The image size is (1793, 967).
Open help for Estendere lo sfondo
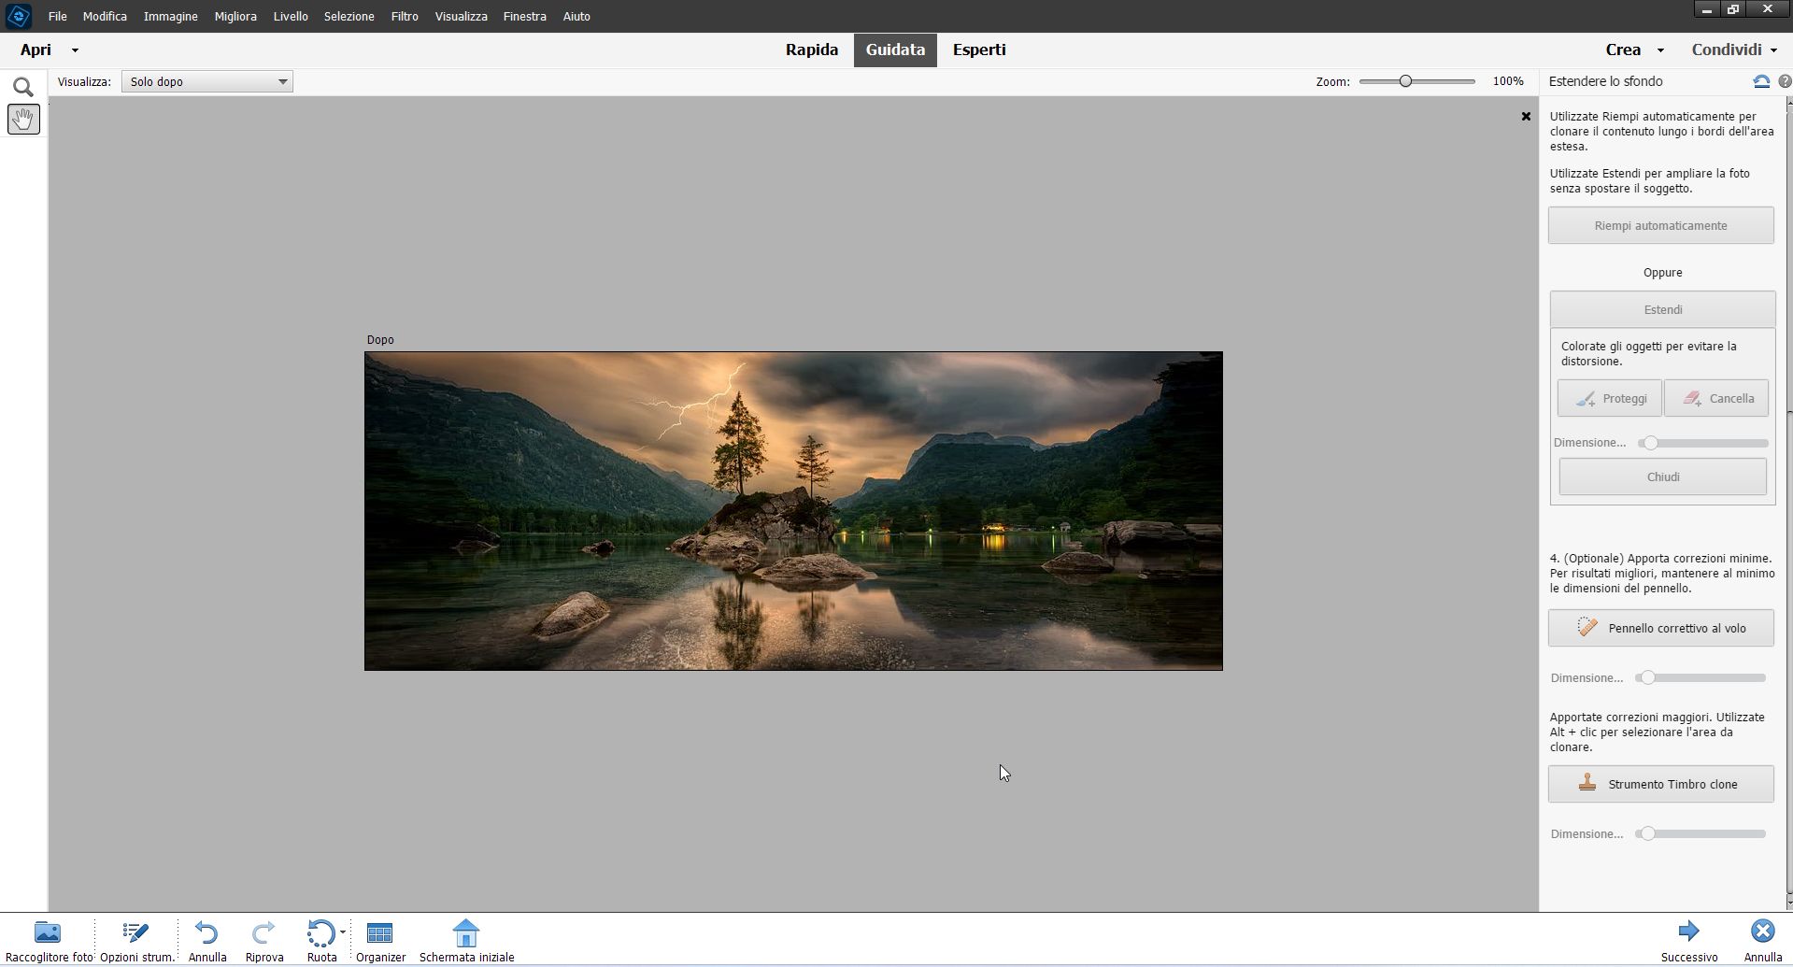(1785, 81)
